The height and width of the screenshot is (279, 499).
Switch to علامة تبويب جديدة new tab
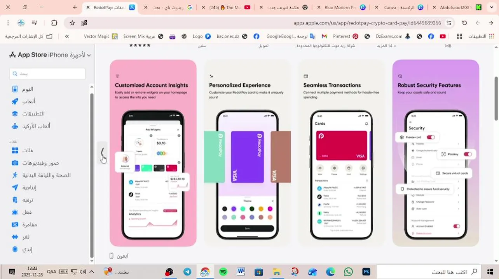(284, 7)
